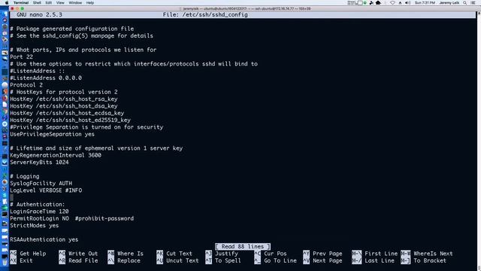
Task: Click the 'File: /etc/ssh/sshd_config' title
Action: [205, 14]
